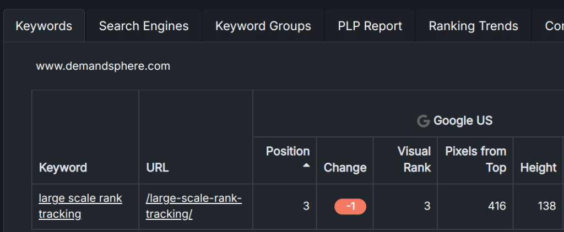Sort by the Position column header

coord(288,151)
